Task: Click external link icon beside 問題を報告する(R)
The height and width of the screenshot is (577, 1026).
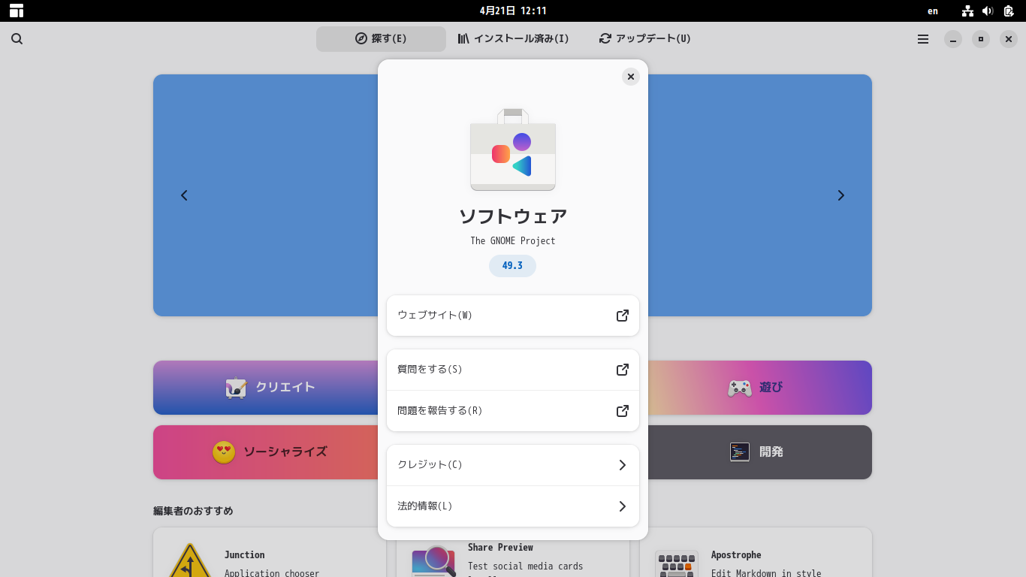Action: pos(623,411)
